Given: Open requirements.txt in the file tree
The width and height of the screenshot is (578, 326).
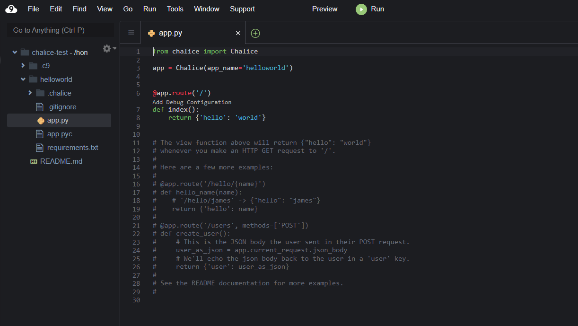Looking at the screenshot, I should pos(72,148).
